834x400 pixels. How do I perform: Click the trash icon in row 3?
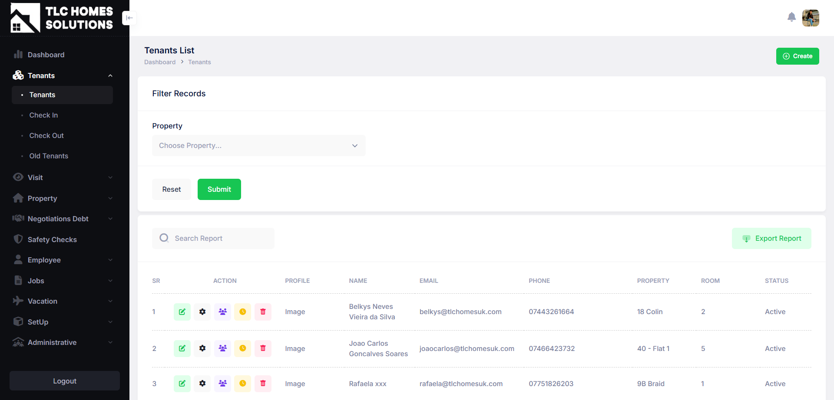263,384
